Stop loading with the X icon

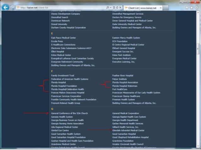click(120, 8)
